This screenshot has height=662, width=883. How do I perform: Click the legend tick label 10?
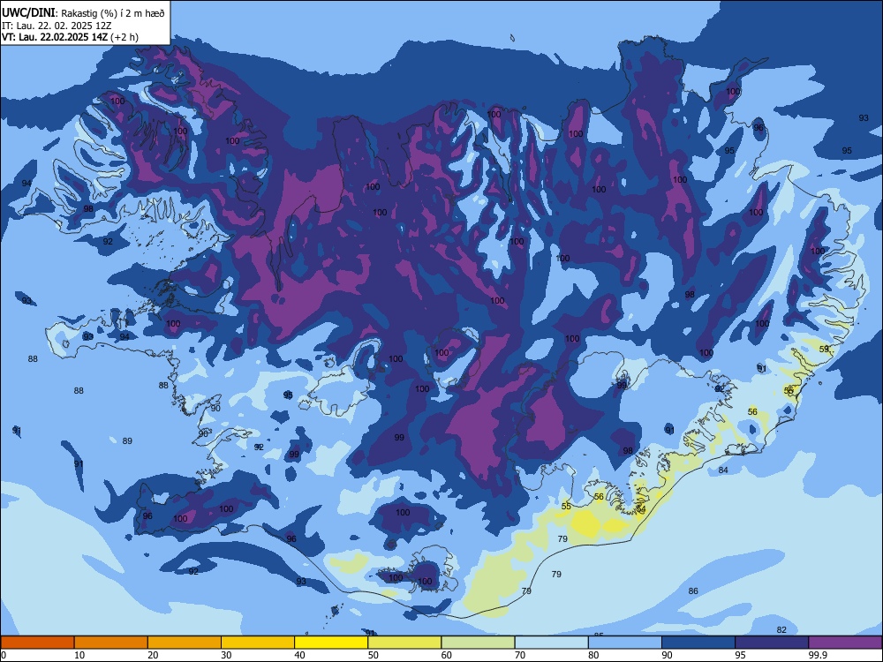click(79, 655)
